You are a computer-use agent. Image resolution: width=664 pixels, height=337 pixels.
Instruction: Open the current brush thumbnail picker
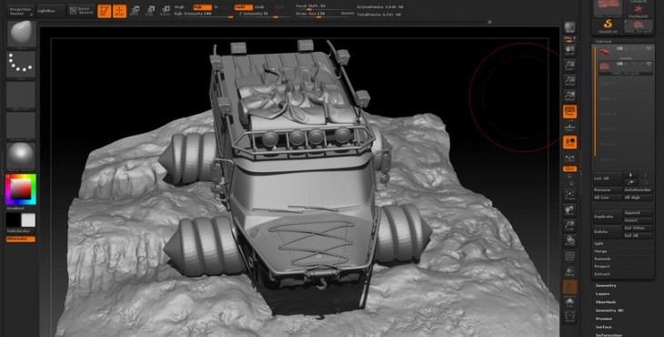tap(21, 36)
